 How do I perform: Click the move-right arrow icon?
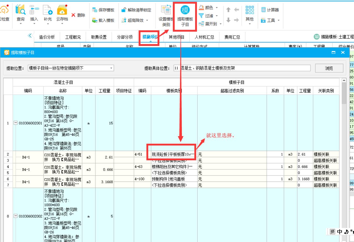click(236, 20)
